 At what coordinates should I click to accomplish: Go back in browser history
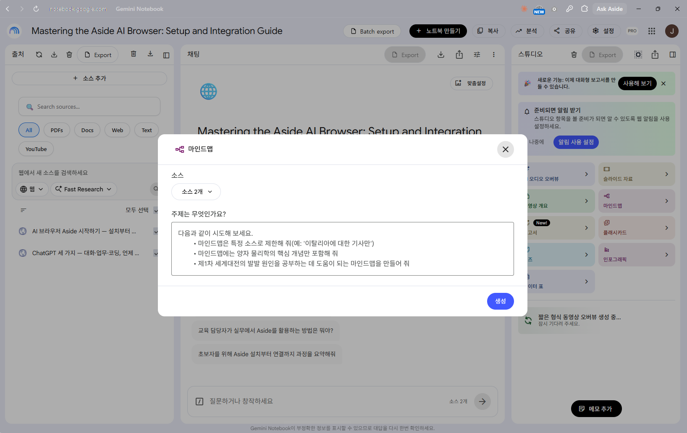pos(8,9)
